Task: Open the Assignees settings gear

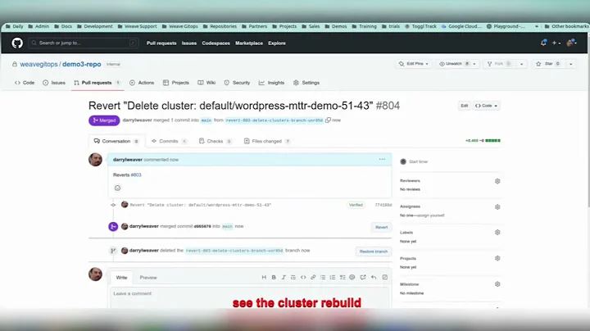Action: point(497,206)
